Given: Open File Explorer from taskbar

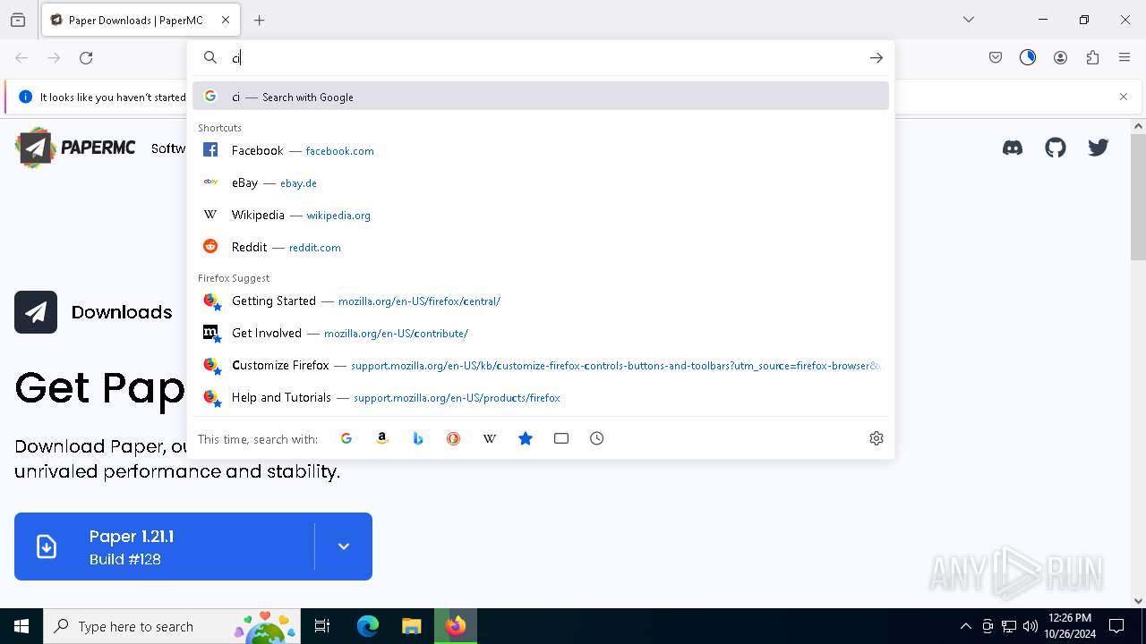Looking at the screenshot, I should click(x=411, y=626).
